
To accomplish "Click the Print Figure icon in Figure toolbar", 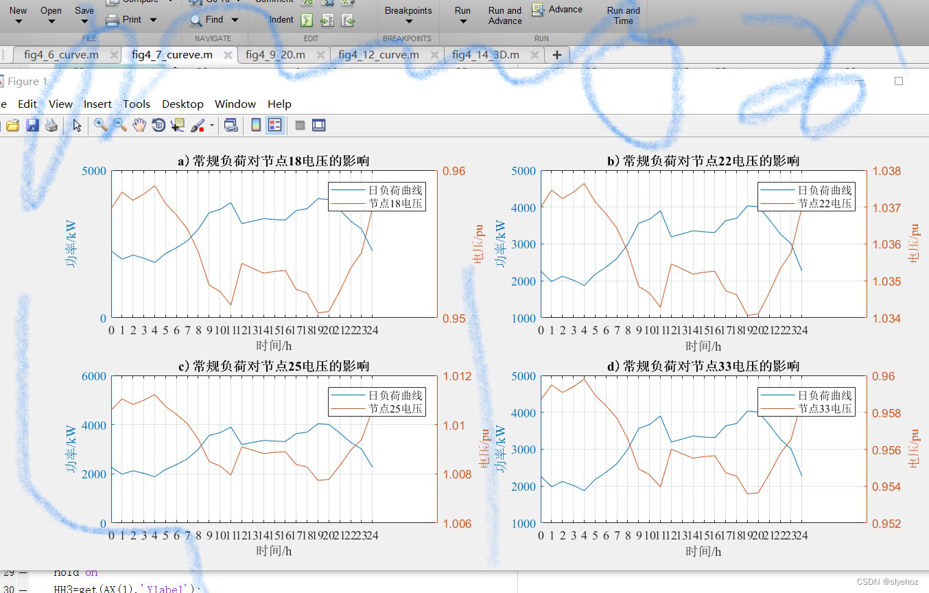I will [x=51, y=126].
